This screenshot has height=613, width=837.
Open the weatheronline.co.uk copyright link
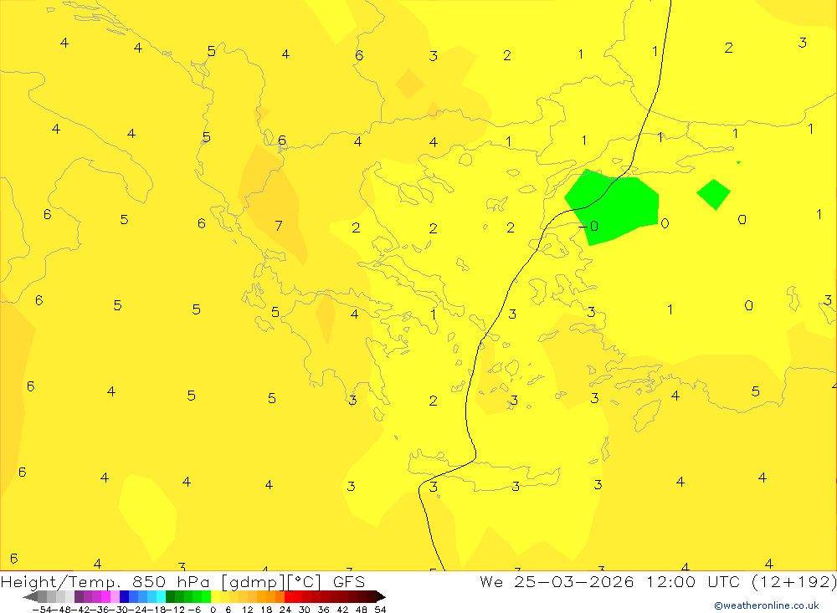(x=767, y=605)
